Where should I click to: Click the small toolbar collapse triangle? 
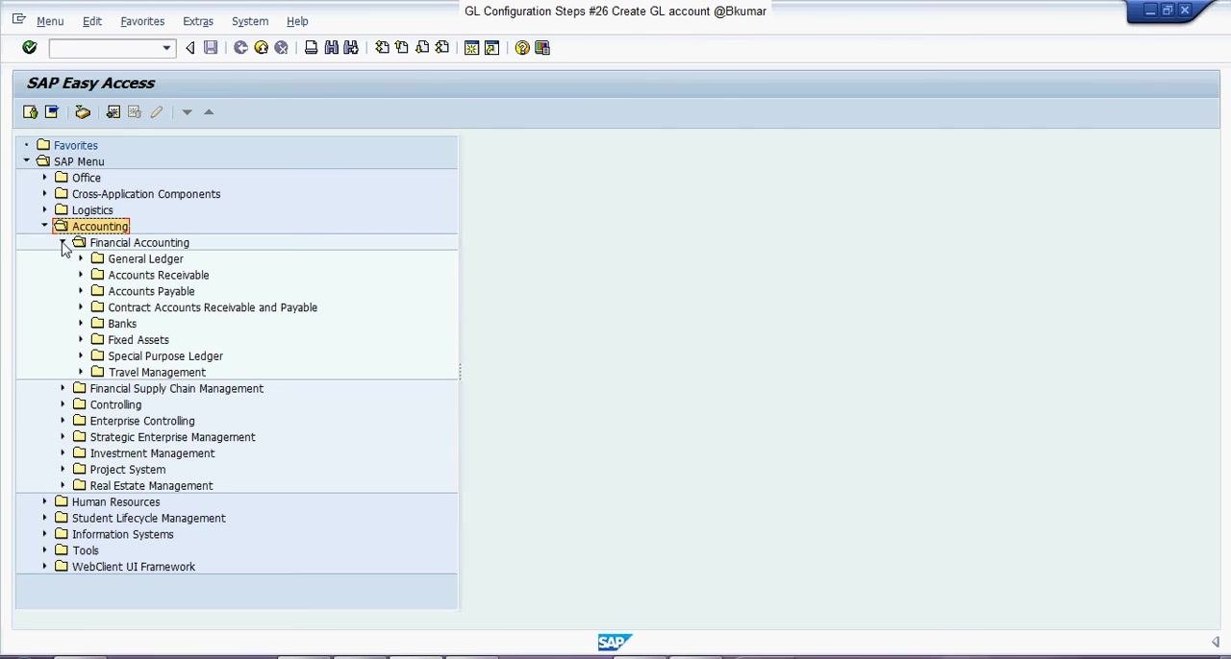pyautogui.click(x=189, y=48)
